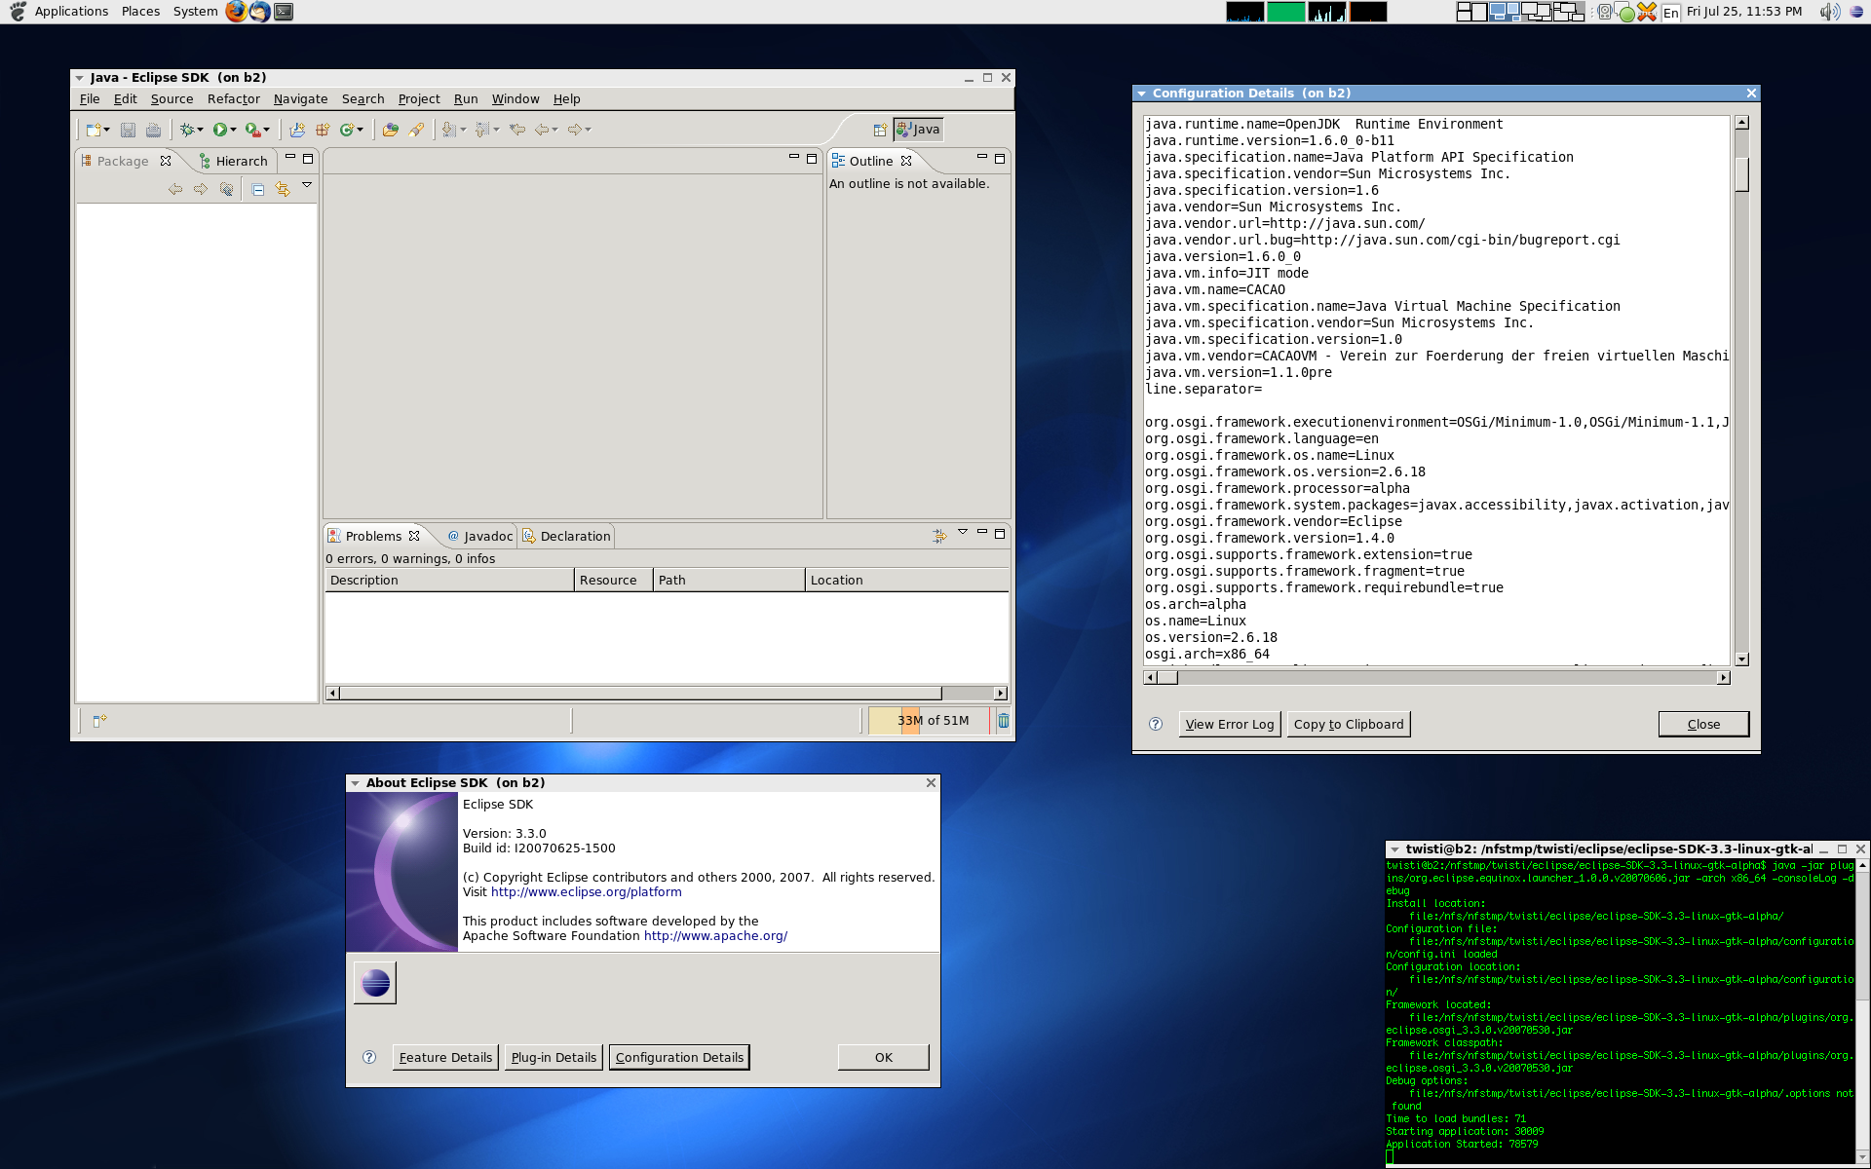Open the Problems view menu triangle
This screenshot has height=1169, width=1871.
pyautogui.click(x=963, y=533)
